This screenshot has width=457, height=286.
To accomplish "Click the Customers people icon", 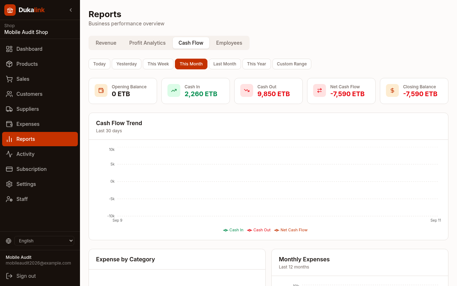I will click(x=9, y=94).
